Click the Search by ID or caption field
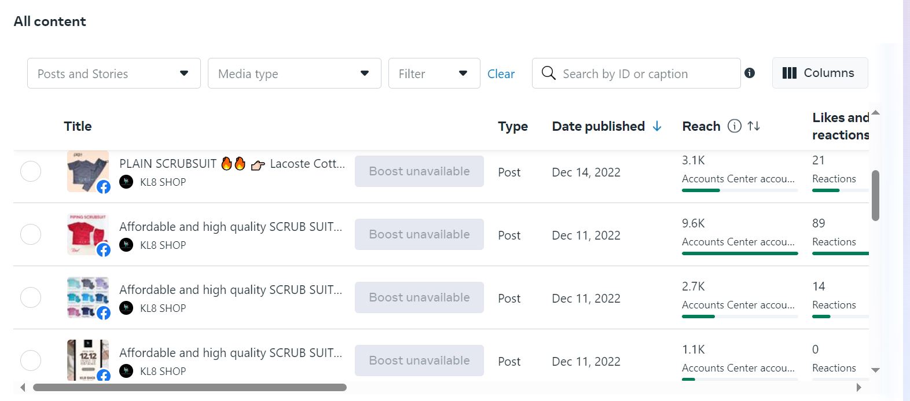This screenshot has height=401, width=910. (643, 74)
